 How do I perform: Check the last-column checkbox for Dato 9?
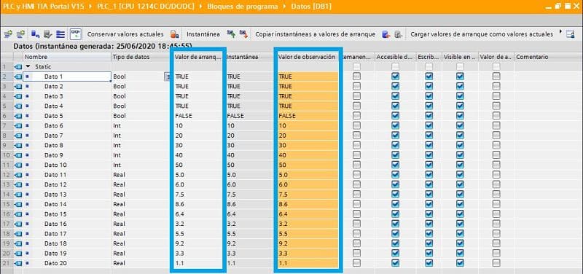pyautogui.click(x=496, y=155)
